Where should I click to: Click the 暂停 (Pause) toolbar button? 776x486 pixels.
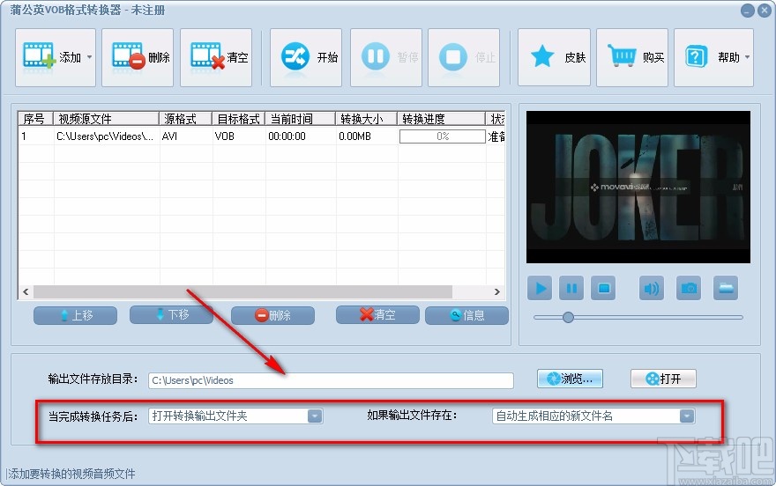pos(386,57)
